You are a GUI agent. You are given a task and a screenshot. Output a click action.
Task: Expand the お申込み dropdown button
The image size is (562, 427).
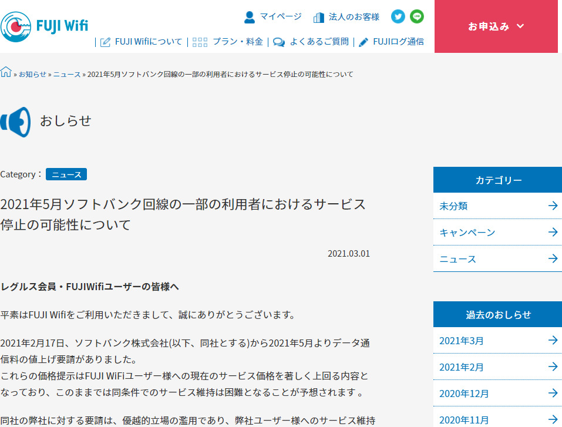pyautogui.click(x=496, y=26)
